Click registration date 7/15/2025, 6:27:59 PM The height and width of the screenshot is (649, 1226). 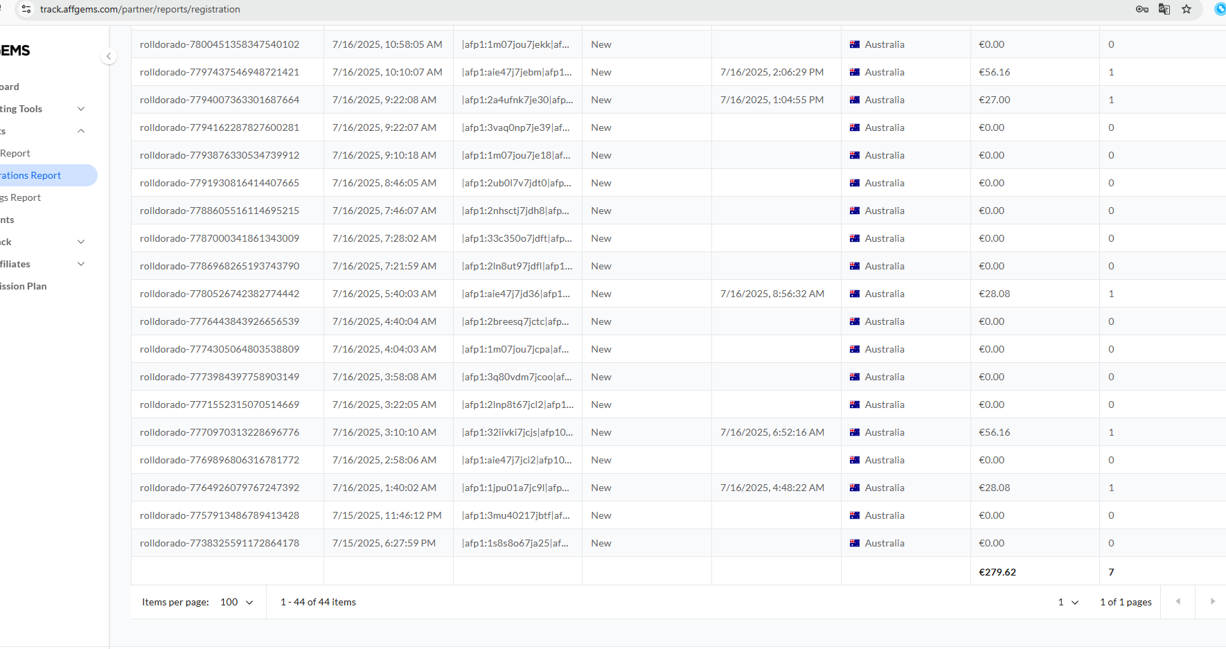384,543
